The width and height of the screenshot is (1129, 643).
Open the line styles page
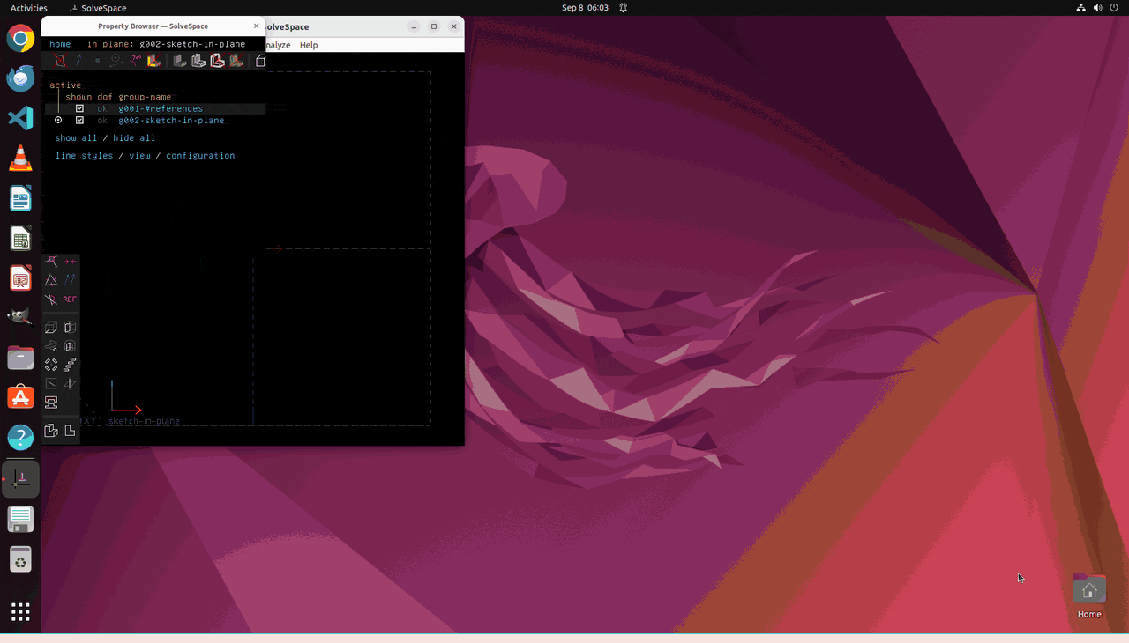click(84, 156)
